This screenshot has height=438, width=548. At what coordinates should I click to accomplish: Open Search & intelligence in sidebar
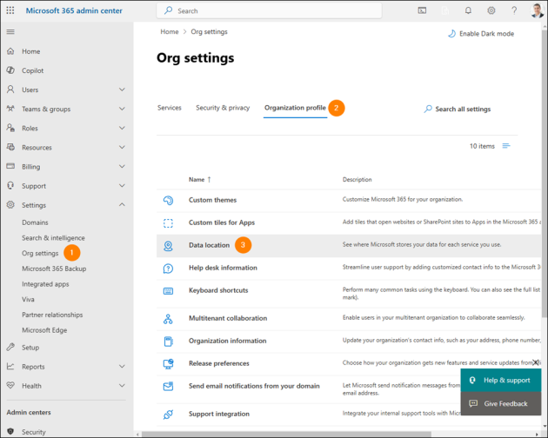tap(53, 238)
